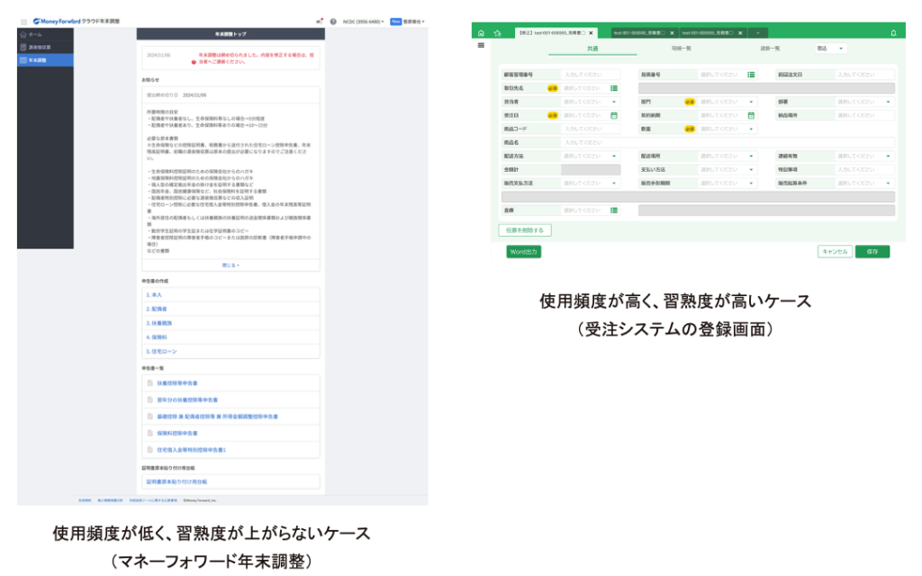Open the list picker for 倉庫 field
Screen dimensions: 922x576
coord(613,210)
